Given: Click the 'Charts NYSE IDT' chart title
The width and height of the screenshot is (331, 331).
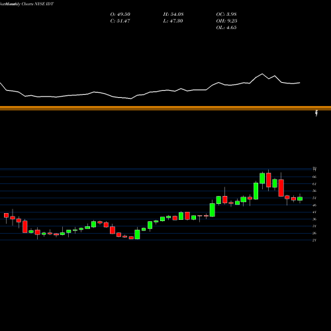Looking at the screenshot, I should pyautogui.click(x=38, y=4).
